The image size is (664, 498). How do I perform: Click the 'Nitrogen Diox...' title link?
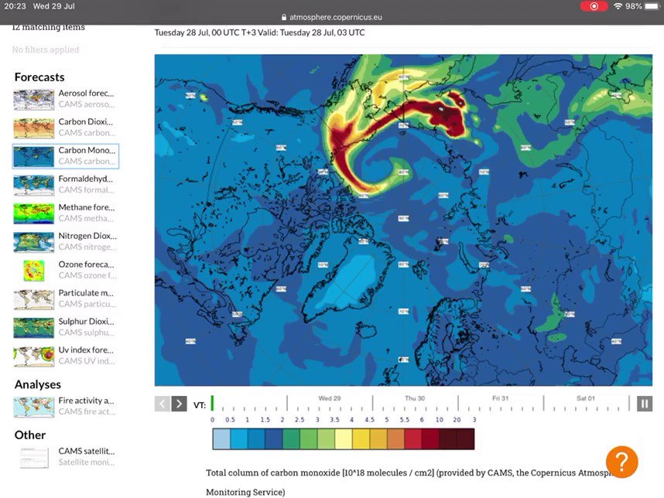87,236
